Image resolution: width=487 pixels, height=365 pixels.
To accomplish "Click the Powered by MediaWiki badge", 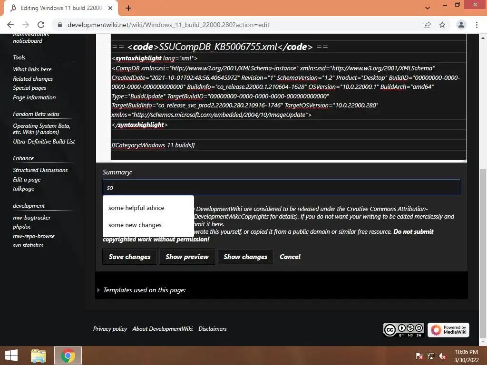I will pyautogui.click(x=448, y=330).
